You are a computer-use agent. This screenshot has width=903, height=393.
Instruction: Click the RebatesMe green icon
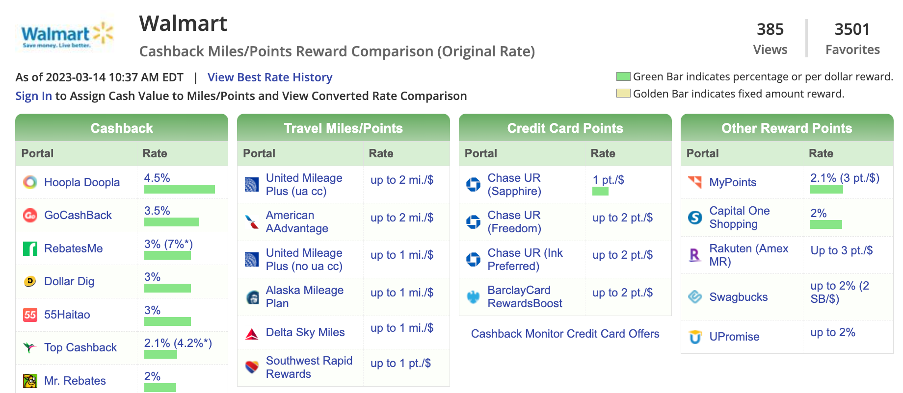point(30,248)
